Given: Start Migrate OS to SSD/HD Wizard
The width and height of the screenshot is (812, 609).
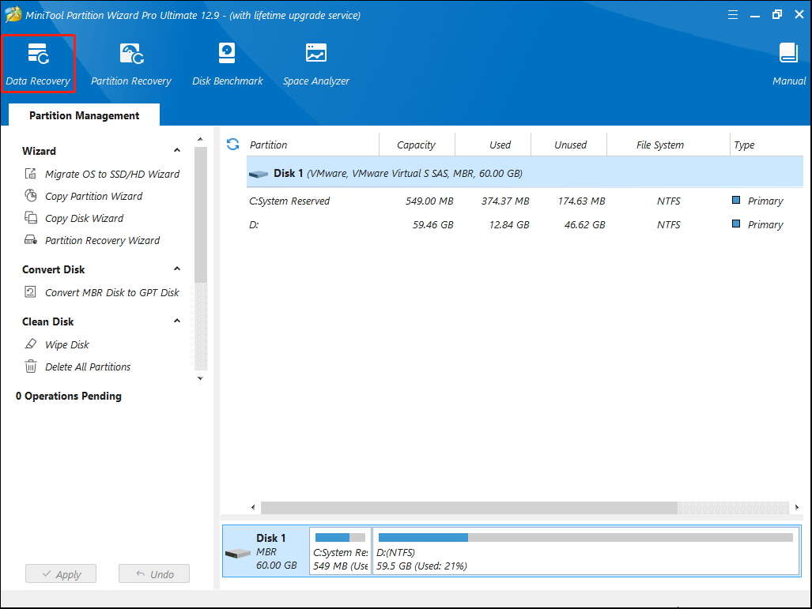Looking at the screenshot, I should pyautogui.click(x=111, y=174).
